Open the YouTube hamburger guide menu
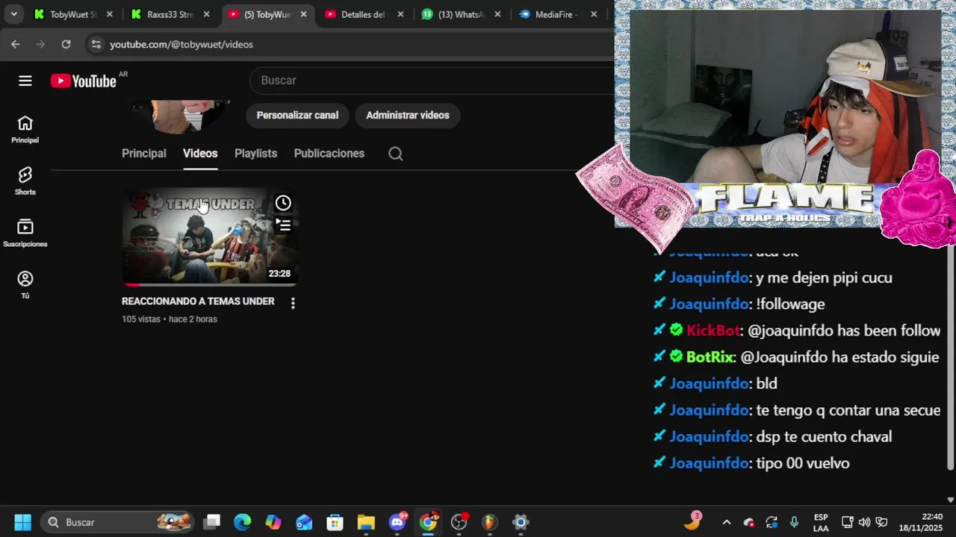956x537 pixels. coord(25,81)
